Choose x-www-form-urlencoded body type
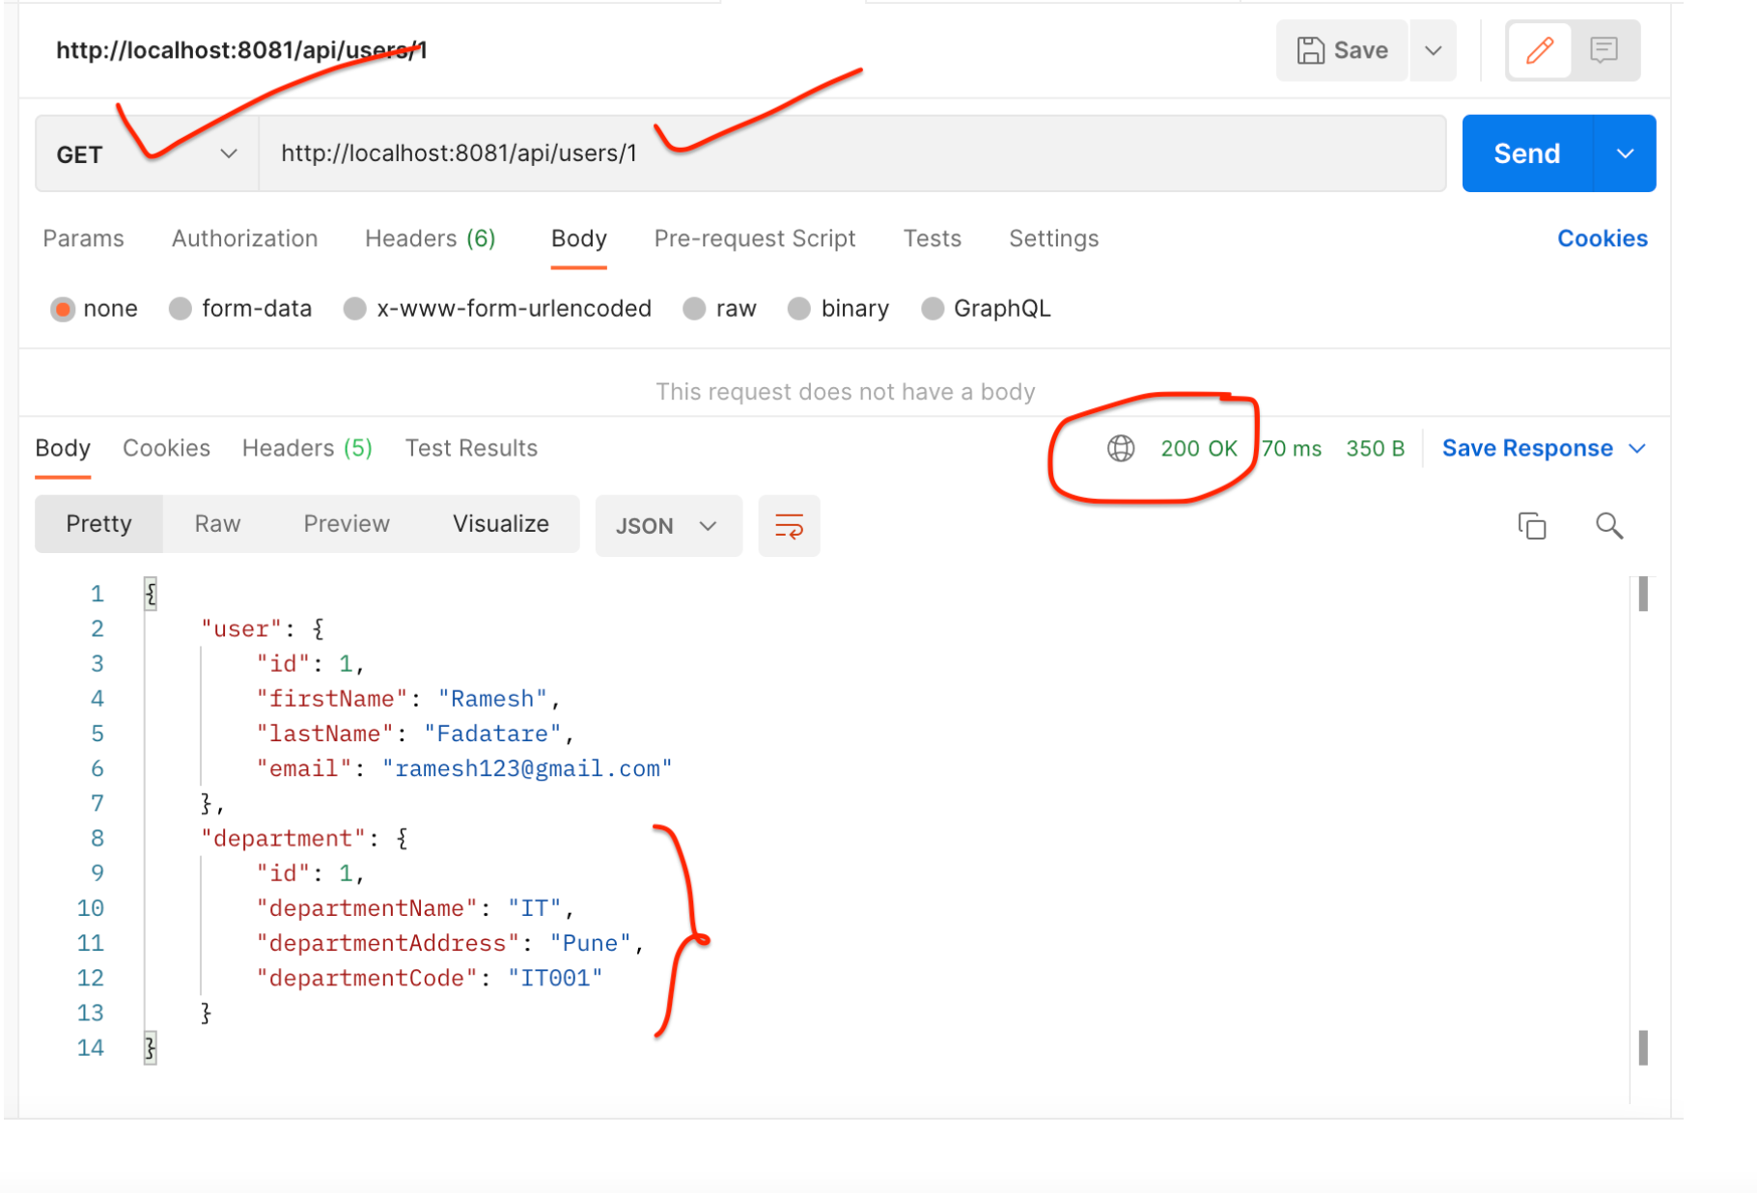 (x=354, y=309)
